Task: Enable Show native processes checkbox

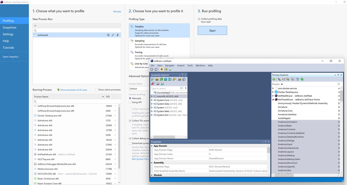Action: click(97, 90)
